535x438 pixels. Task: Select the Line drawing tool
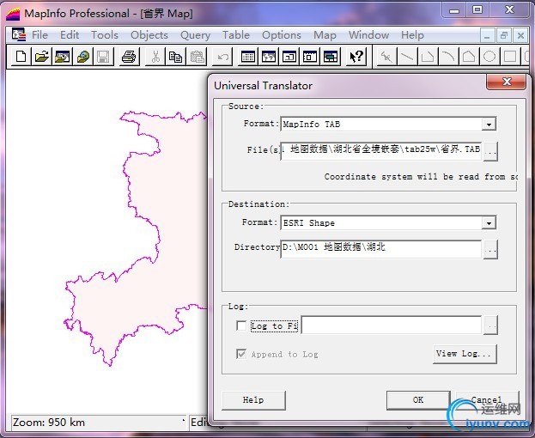pyautogui.click(x=407, y=57)
